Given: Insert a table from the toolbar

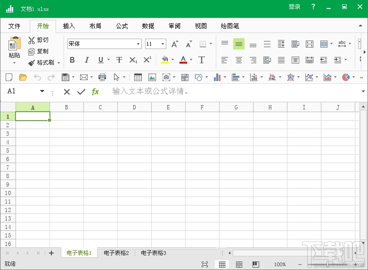Looking at the screenshot, I should point(138,77).
